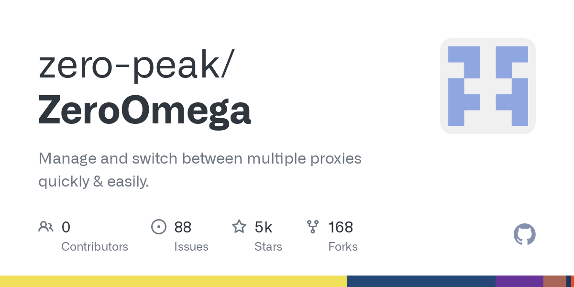Select the Forks label
The width and height of the screenshot is (574, 287).
[x=343, y=247]
